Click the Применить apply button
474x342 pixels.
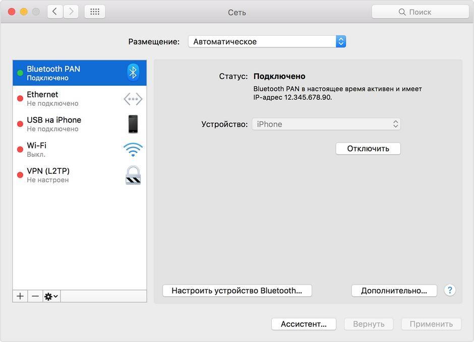pyautogui.click(x=431, y=324)
